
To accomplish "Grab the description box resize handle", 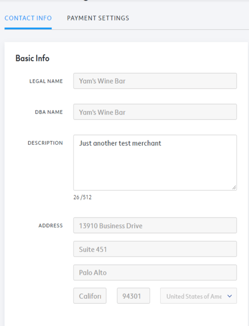I will (234, 188).
